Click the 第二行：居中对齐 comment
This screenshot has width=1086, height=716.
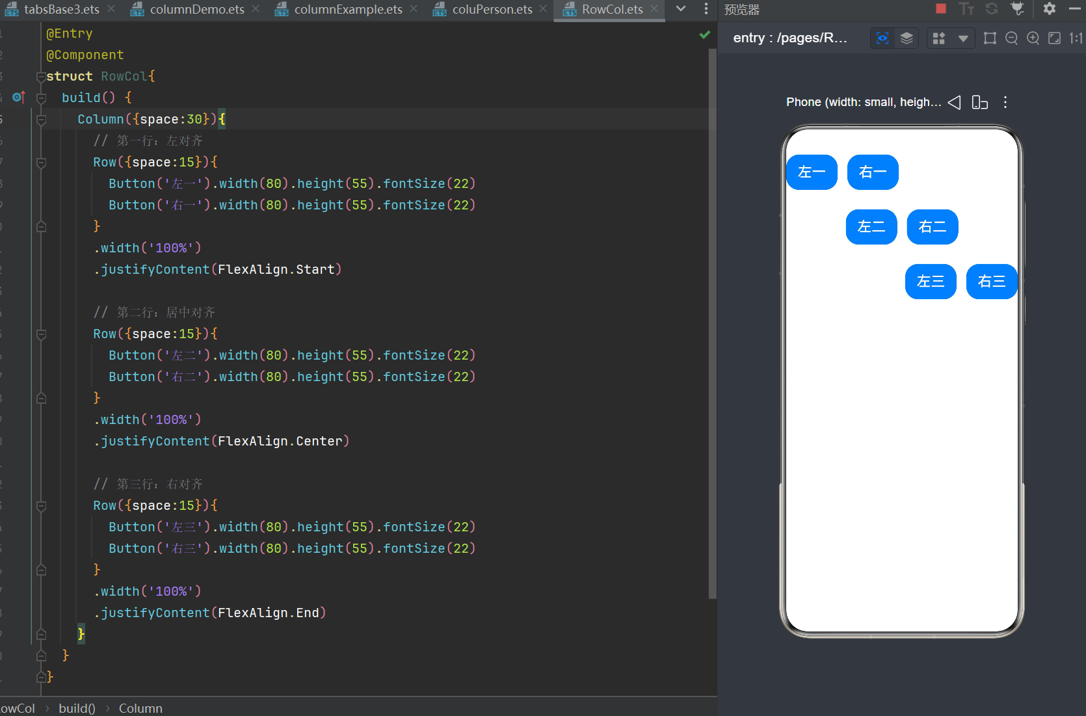coord(154,312)
